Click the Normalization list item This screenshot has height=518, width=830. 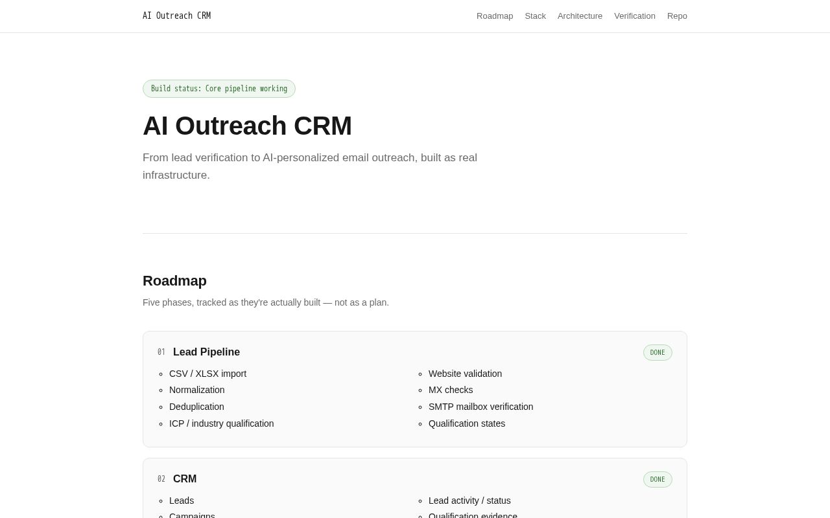click(196, 390)
